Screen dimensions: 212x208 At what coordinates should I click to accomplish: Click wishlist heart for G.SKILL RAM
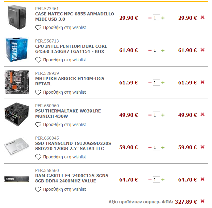point(38,190)
